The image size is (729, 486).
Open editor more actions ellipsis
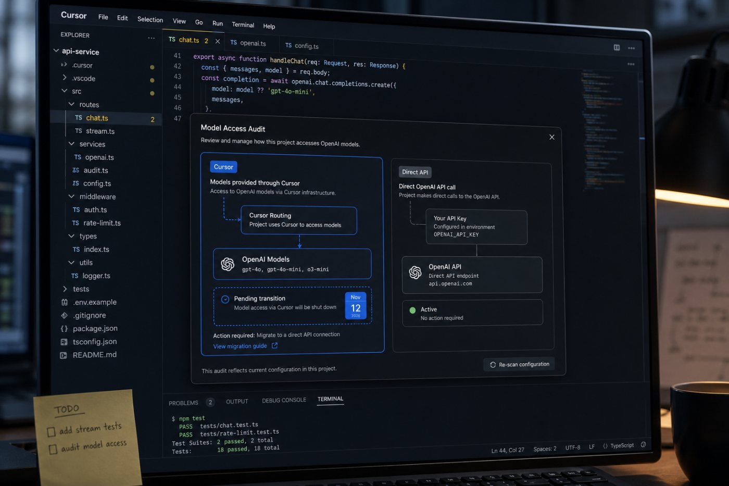pos(631,48)
